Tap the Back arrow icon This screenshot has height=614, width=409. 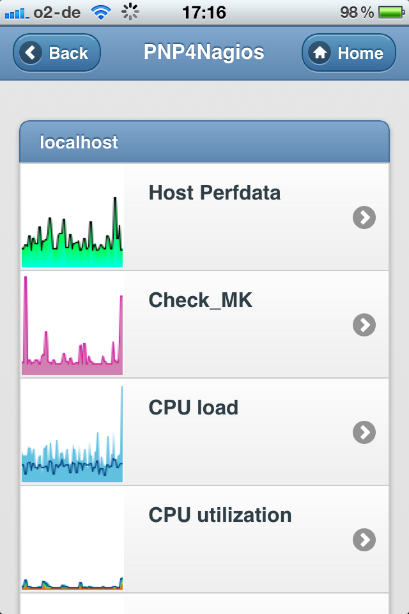[x=31, y=53]
